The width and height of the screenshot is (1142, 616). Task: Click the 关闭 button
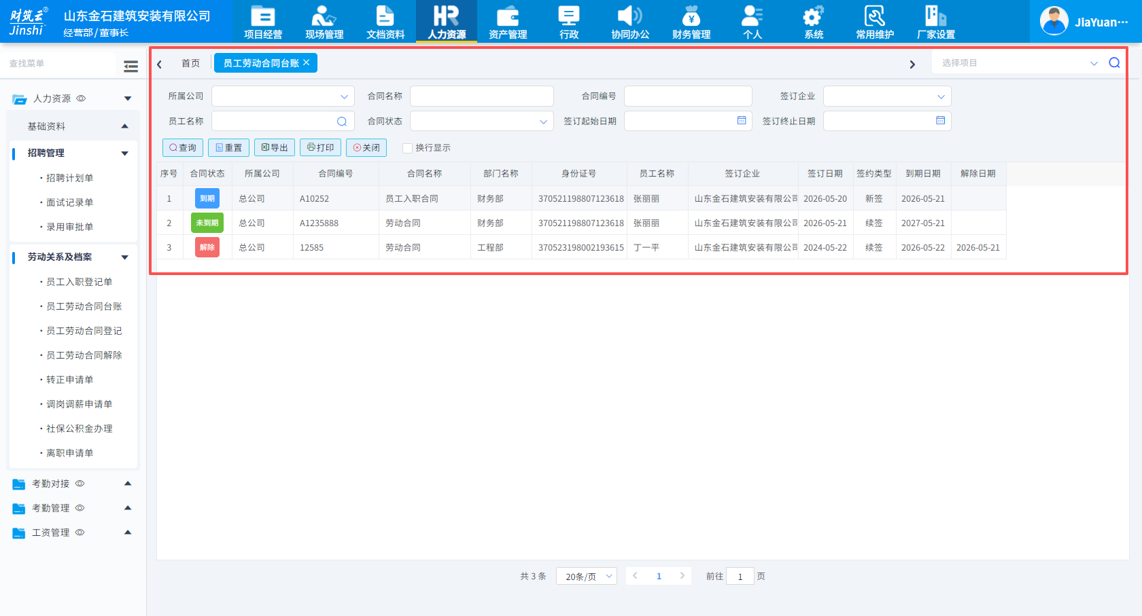pyautogui.click(x=366, y=147)
